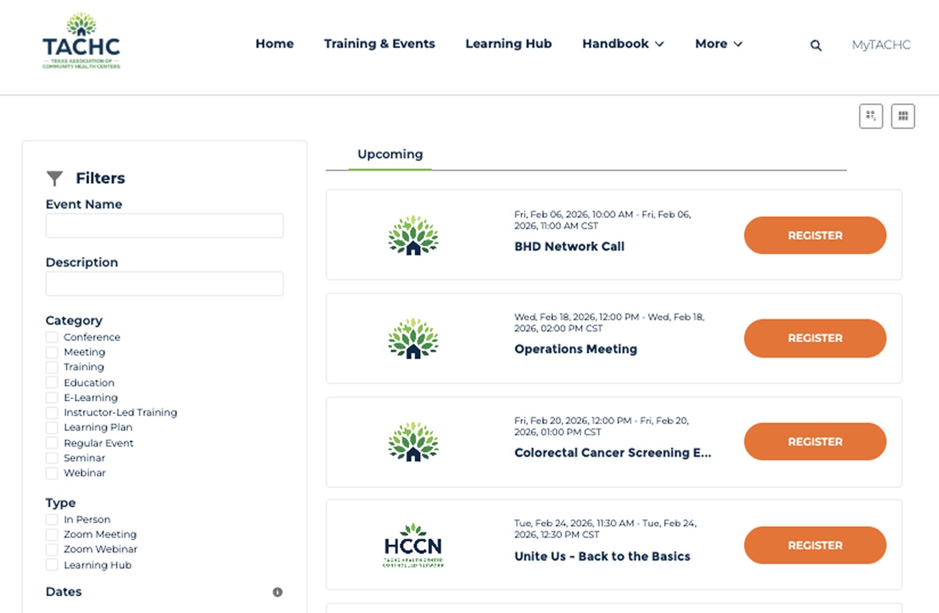Click the HCCN logo thumbnail
Image resolution: width=939 pixels, height=613 pixels.
point(413,545)
